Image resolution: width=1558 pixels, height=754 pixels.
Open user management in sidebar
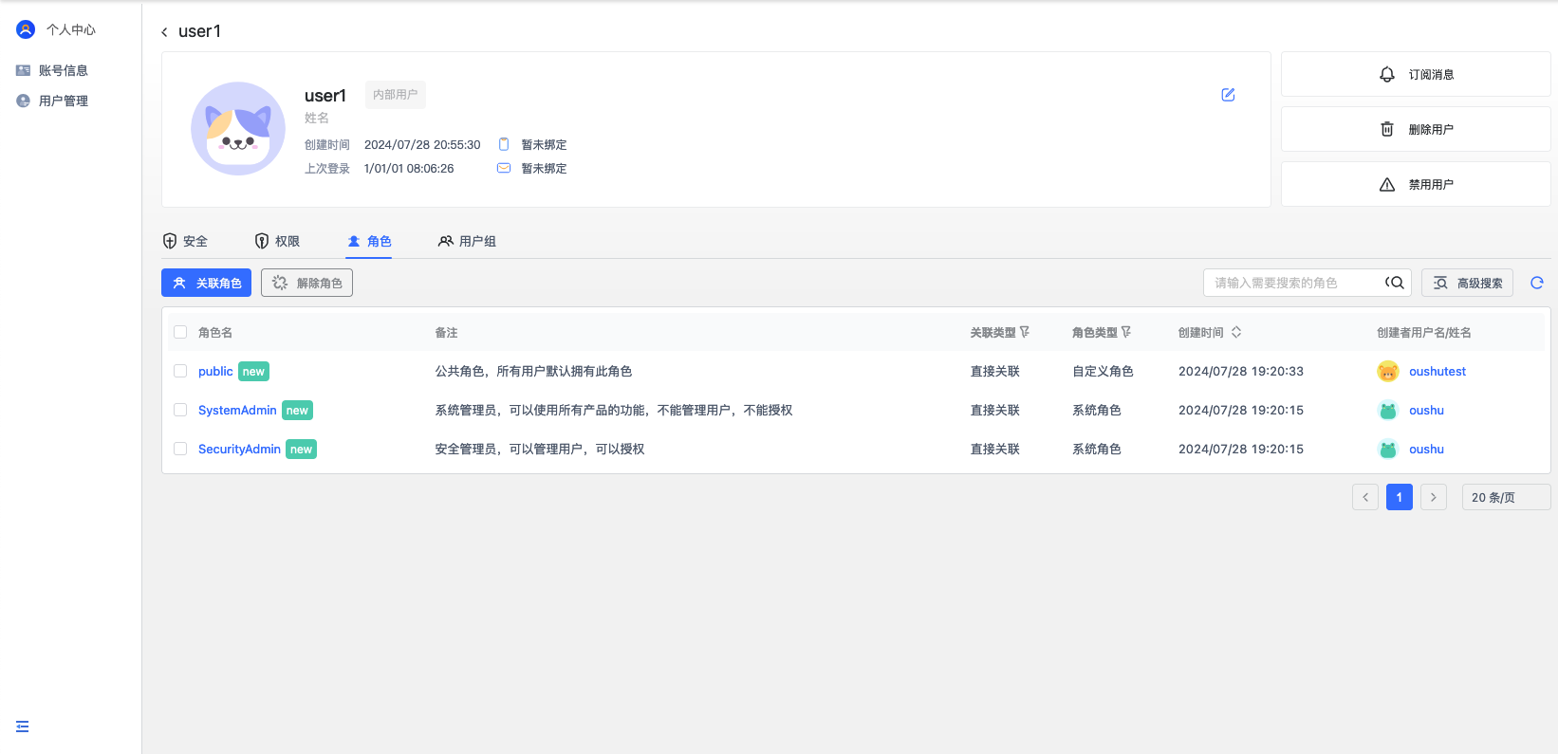pos(52,101)
